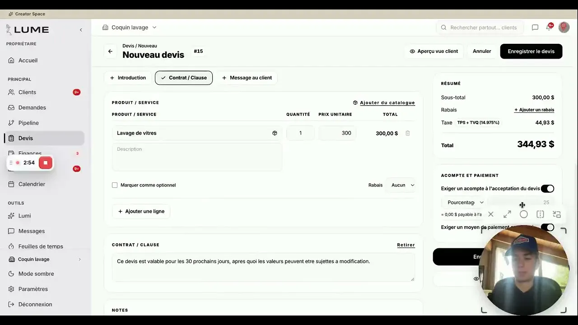The width and height of the screenshot is (578, 325).
Task: Add the Message au client section
Action: pos(247,78)
